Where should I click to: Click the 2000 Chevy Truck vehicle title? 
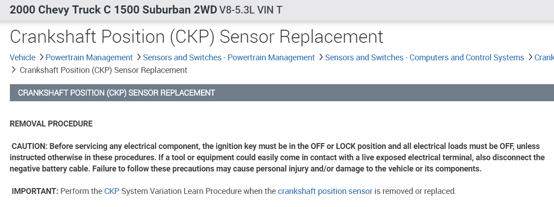[113, 10]
